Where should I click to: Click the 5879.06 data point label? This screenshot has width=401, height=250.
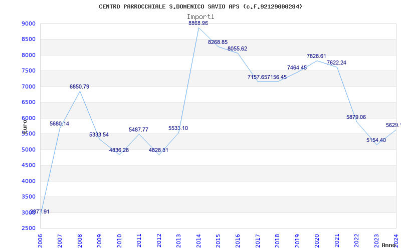pos(356,117)
